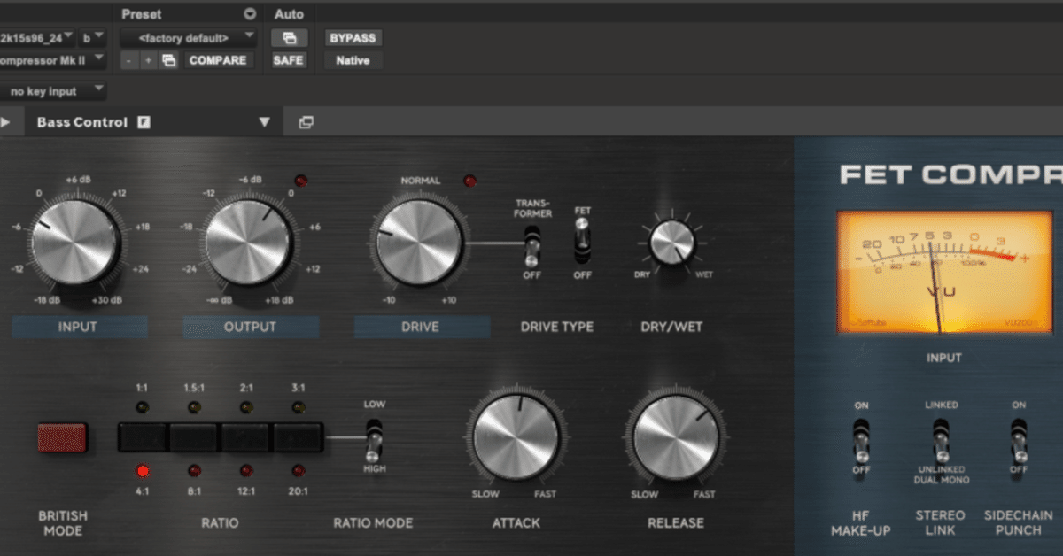
Task: Select next preset with plus button
Action: point(148,61)
